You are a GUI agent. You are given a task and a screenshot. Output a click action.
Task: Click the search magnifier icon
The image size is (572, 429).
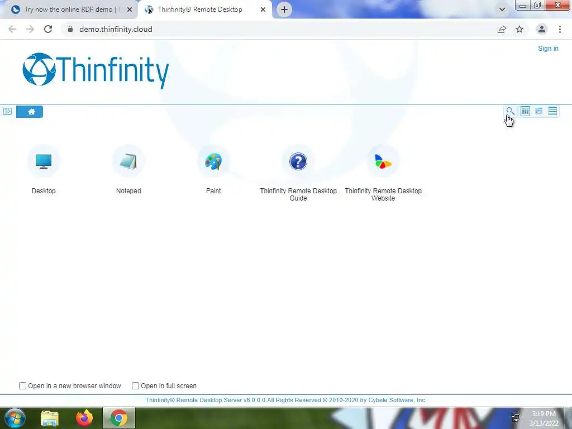[510, 111]
